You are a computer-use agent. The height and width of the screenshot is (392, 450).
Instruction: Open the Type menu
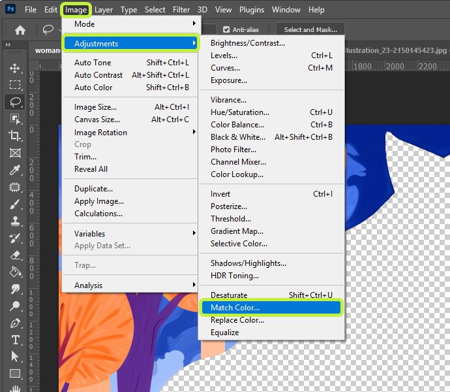[128, 10]
